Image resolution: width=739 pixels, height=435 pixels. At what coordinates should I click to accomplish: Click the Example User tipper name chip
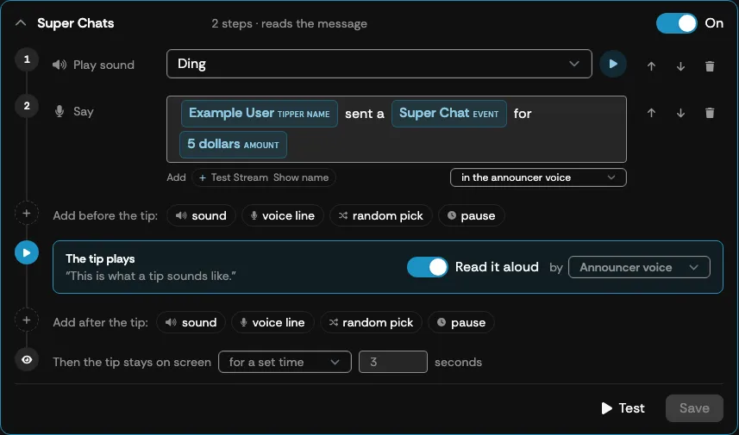point(260,114)
